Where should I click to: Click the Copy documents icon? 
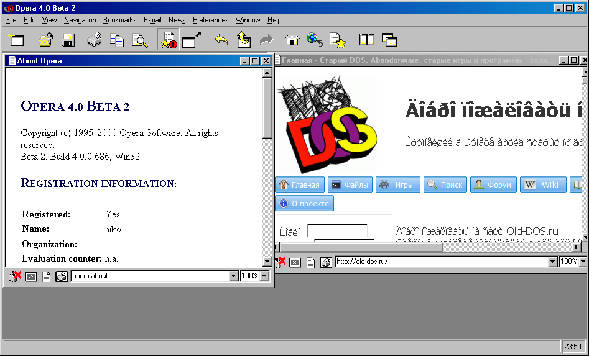pyautogui.click(x=117, y=40)
